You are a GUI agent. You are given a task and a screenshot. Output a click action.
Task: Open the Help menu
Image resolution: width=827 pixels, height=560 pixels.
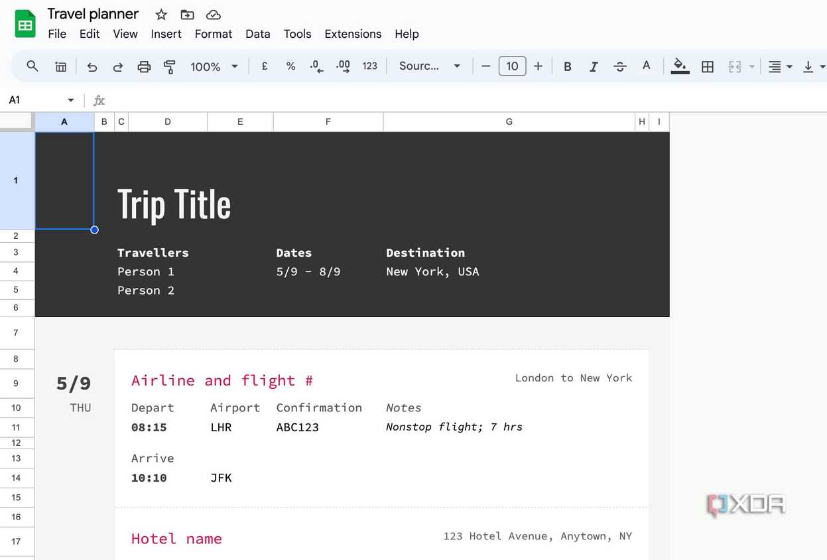[407, 34]
